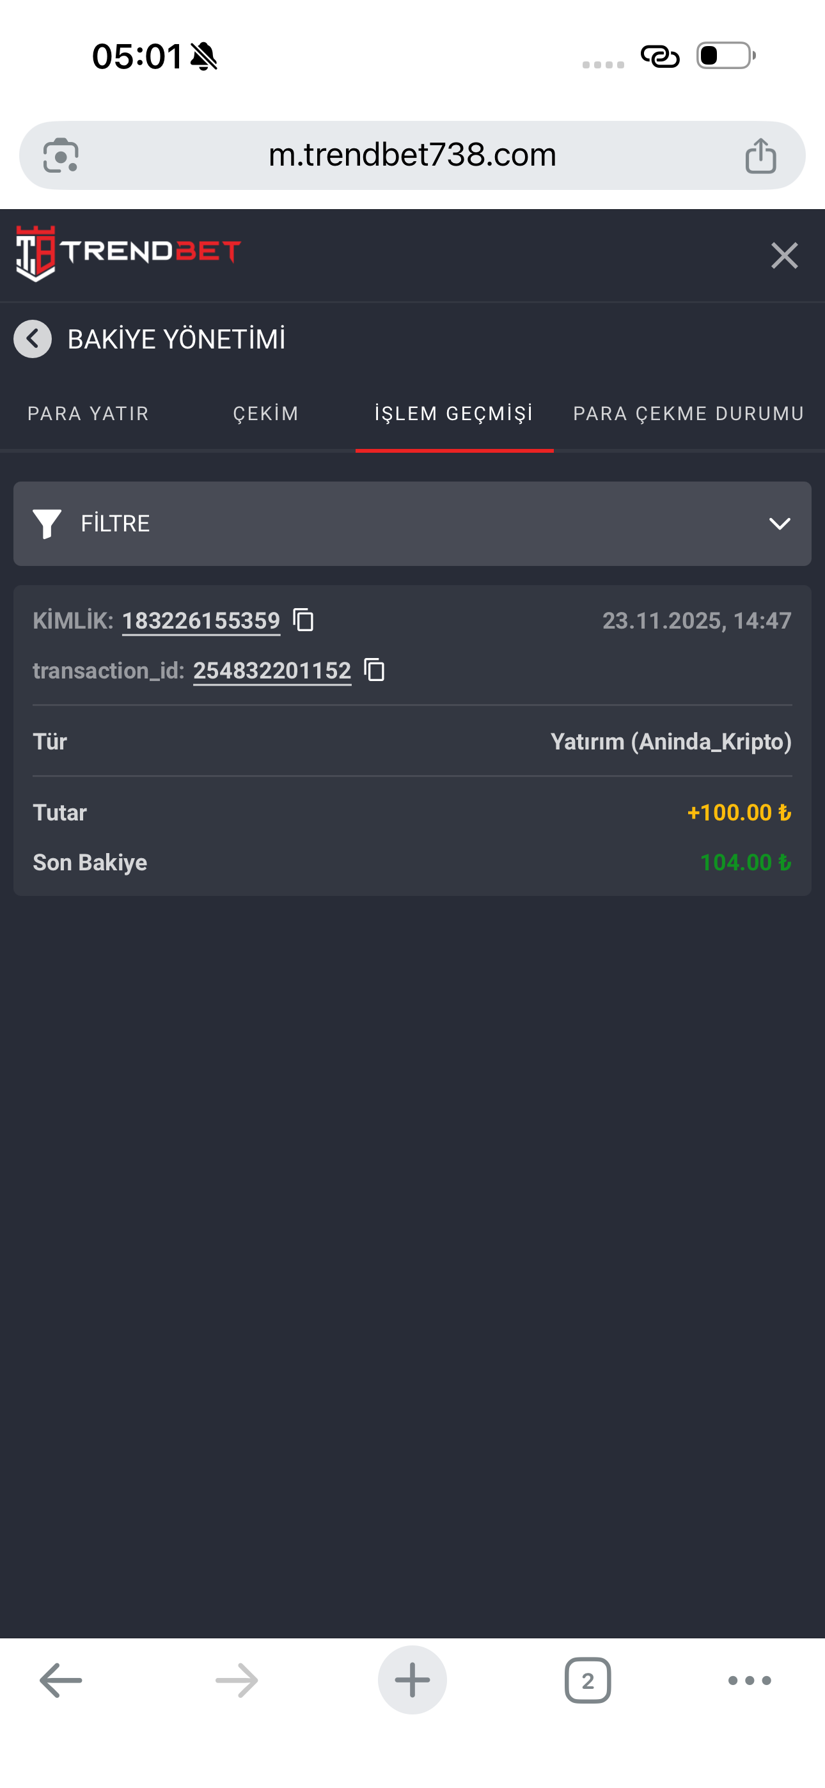Navigate forward with browser forward arrow
This screenshot has width=825, height=1788.
coord(236,1681)
